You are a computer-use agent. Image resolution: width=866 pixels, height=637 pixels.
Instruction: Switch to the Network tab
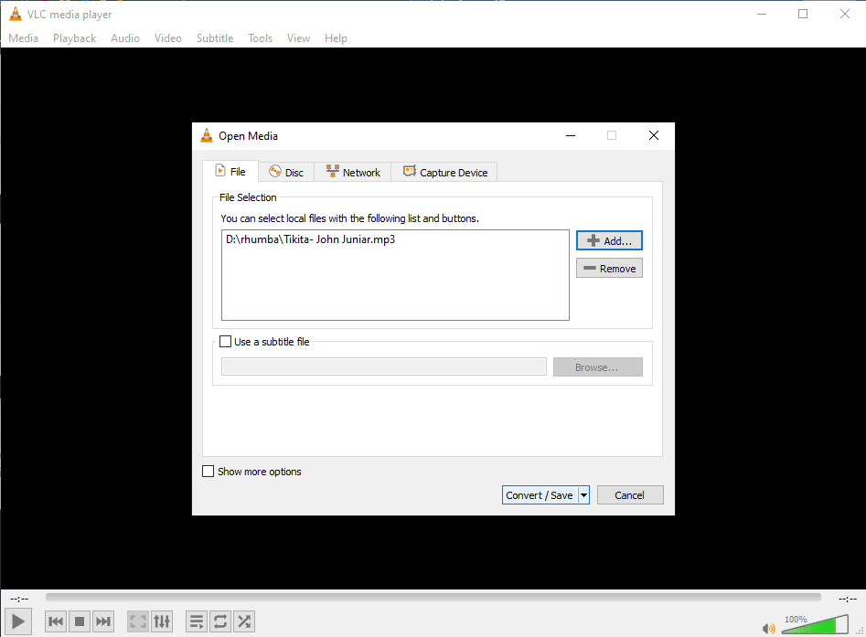(x=353, y=172)
